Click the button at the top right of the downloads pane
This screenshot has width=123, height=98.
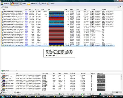pos(120,7)
